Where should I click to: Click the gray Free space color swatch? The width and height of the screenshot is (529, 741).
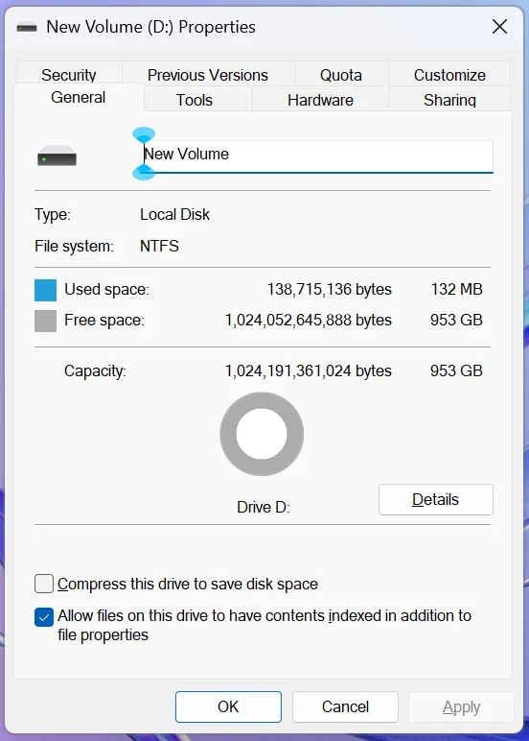click(x=45, y=321)
